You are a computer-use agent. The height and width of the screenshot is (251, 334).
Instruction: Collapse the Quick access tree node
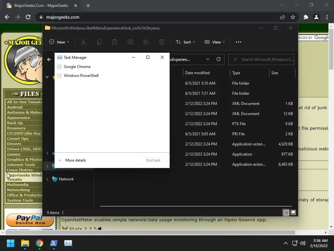(x=47, y=77)
